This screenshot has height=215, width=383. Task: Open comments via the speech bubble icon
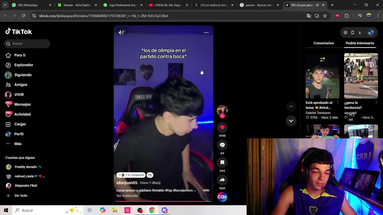222,145
